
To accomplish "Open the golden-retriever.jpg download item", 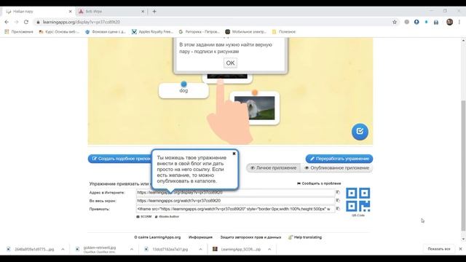I will pos(99,249).
